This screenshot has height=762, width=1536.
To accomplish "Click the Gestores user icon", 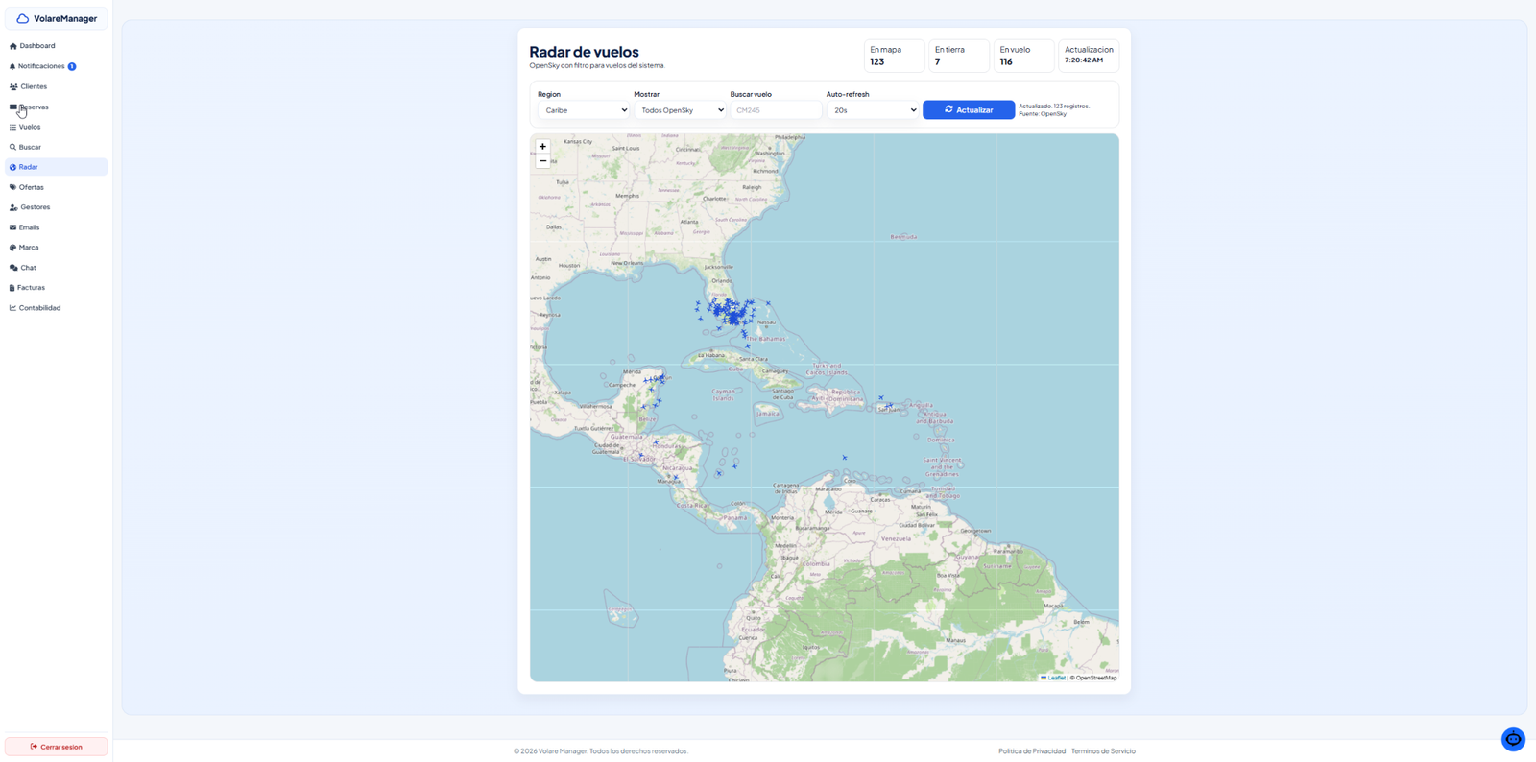I will click(x=13, y=207).
